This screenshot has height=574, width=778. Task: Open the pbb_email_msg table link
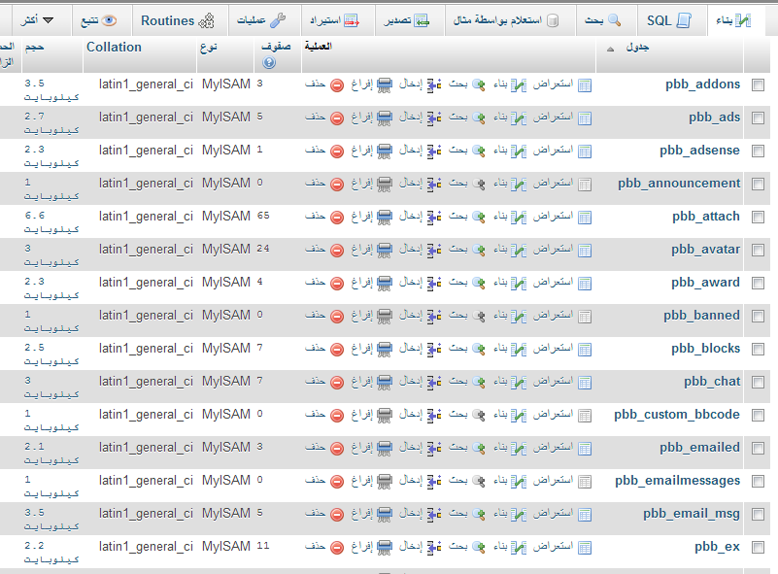click(692, 514)
